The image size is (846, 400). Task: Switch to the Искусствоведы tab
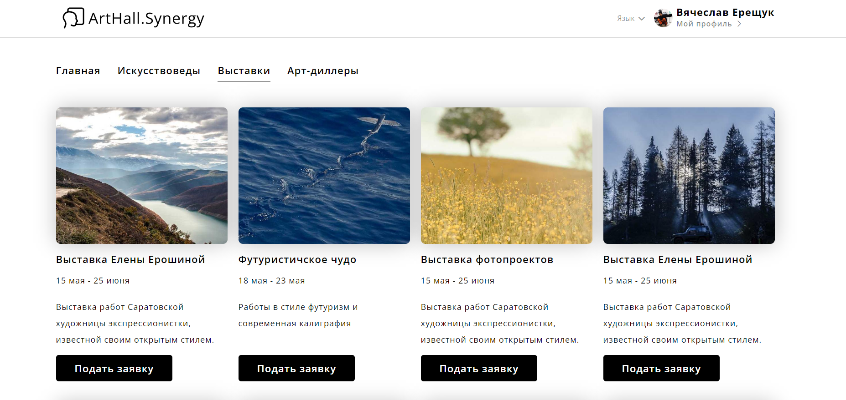tap(159, 71)
